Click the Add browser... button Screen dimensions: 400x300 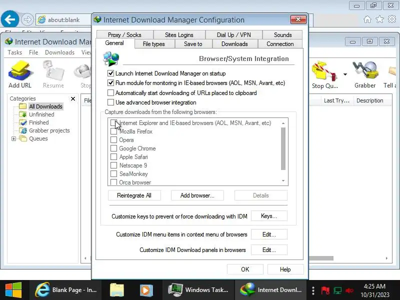point(197,195)
